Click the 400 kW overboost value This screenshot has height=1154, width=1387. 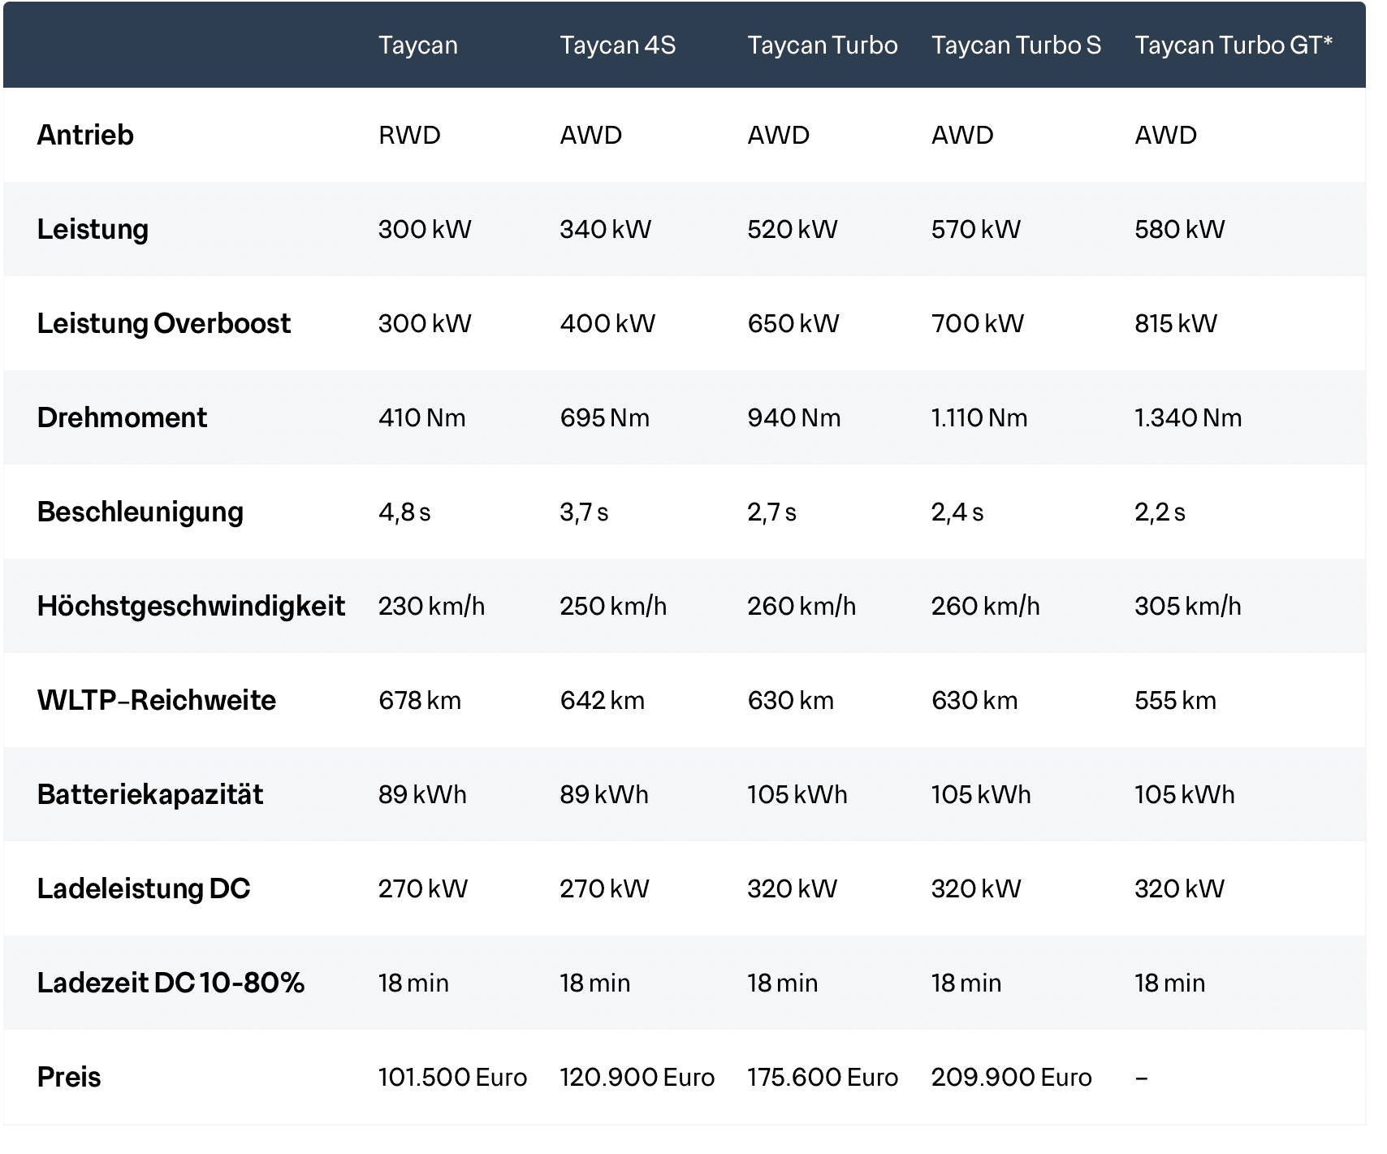coord(607,323)
